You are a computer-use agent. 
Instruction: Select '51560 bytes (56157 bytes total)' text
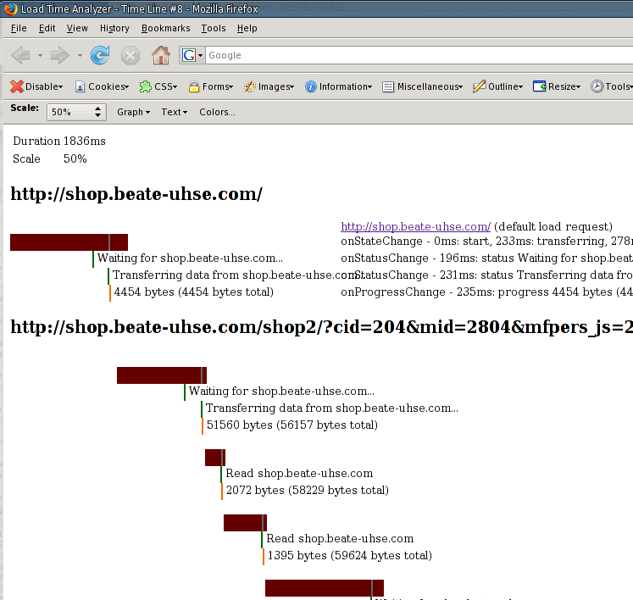tap(292, 425)
